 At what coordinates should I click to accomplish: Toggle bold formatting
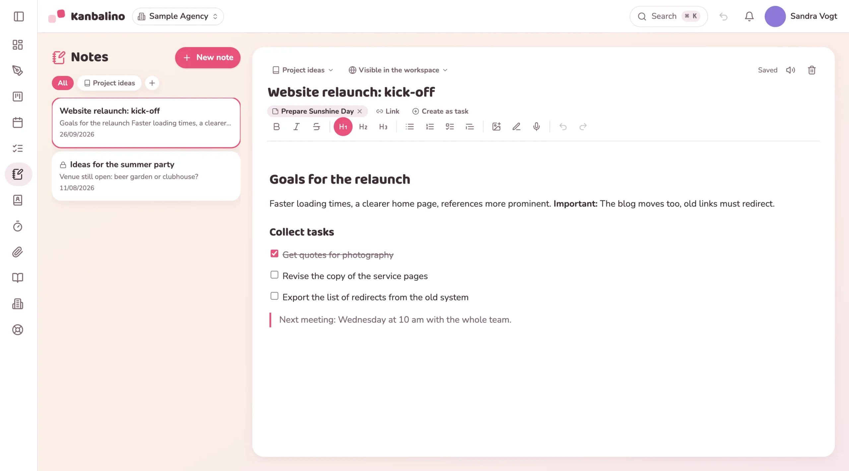(276, 127)
